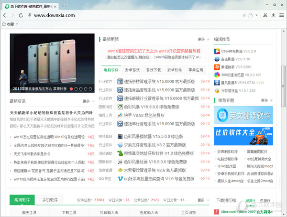This screenshot has width=287, height=217.
Task: Select the first red slideshow dot
Action: pyautogui.click(x=71, y=89)
